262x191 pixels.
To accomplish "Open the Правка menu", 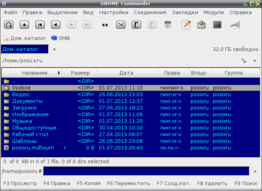I will tap(32, 13).
